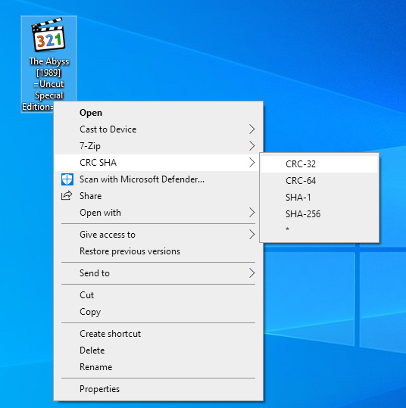Expand the Send to submenu arrow

(251, 273)
